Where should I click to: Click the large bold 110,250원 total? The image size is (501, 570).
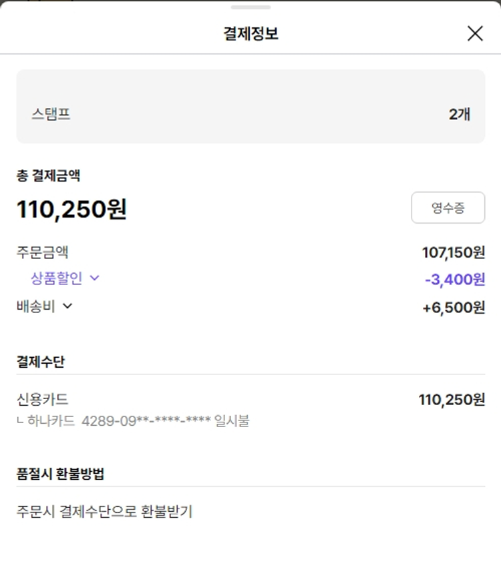click(71, 210)
